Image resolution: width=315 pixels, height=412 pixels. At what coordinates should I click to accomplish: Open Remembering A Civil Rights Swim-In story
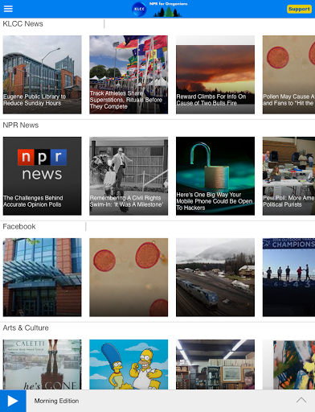pyautogui.click(x=129, y=176)
